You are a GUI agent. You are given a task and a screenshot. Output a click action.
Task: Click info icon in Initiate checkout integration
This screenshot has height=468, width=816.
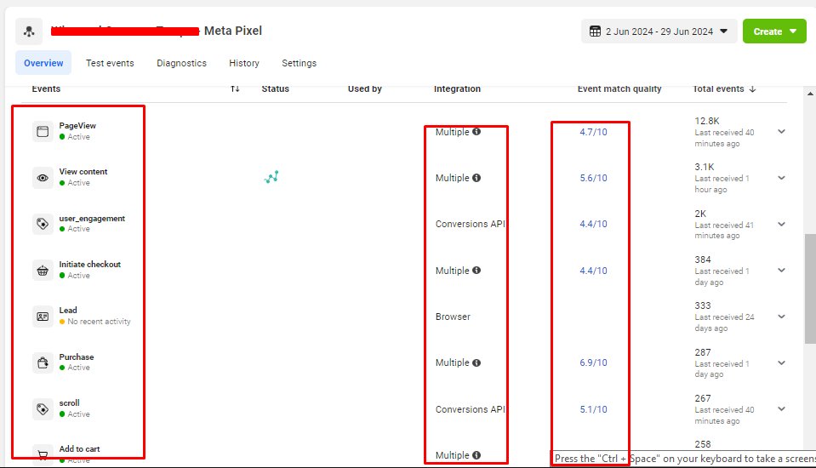[476, 271]
